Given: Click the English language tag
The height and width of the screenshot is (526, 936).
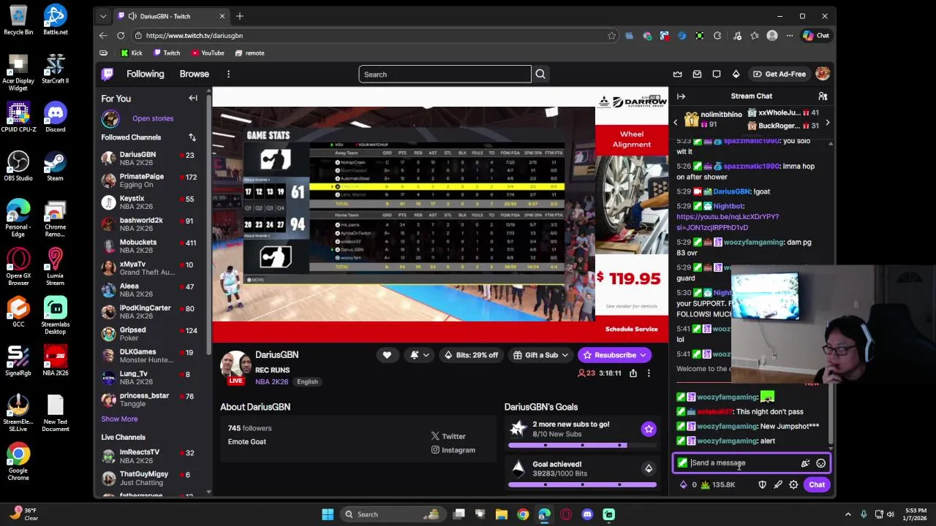Looking at the screenshot, I should click(307, 381).
